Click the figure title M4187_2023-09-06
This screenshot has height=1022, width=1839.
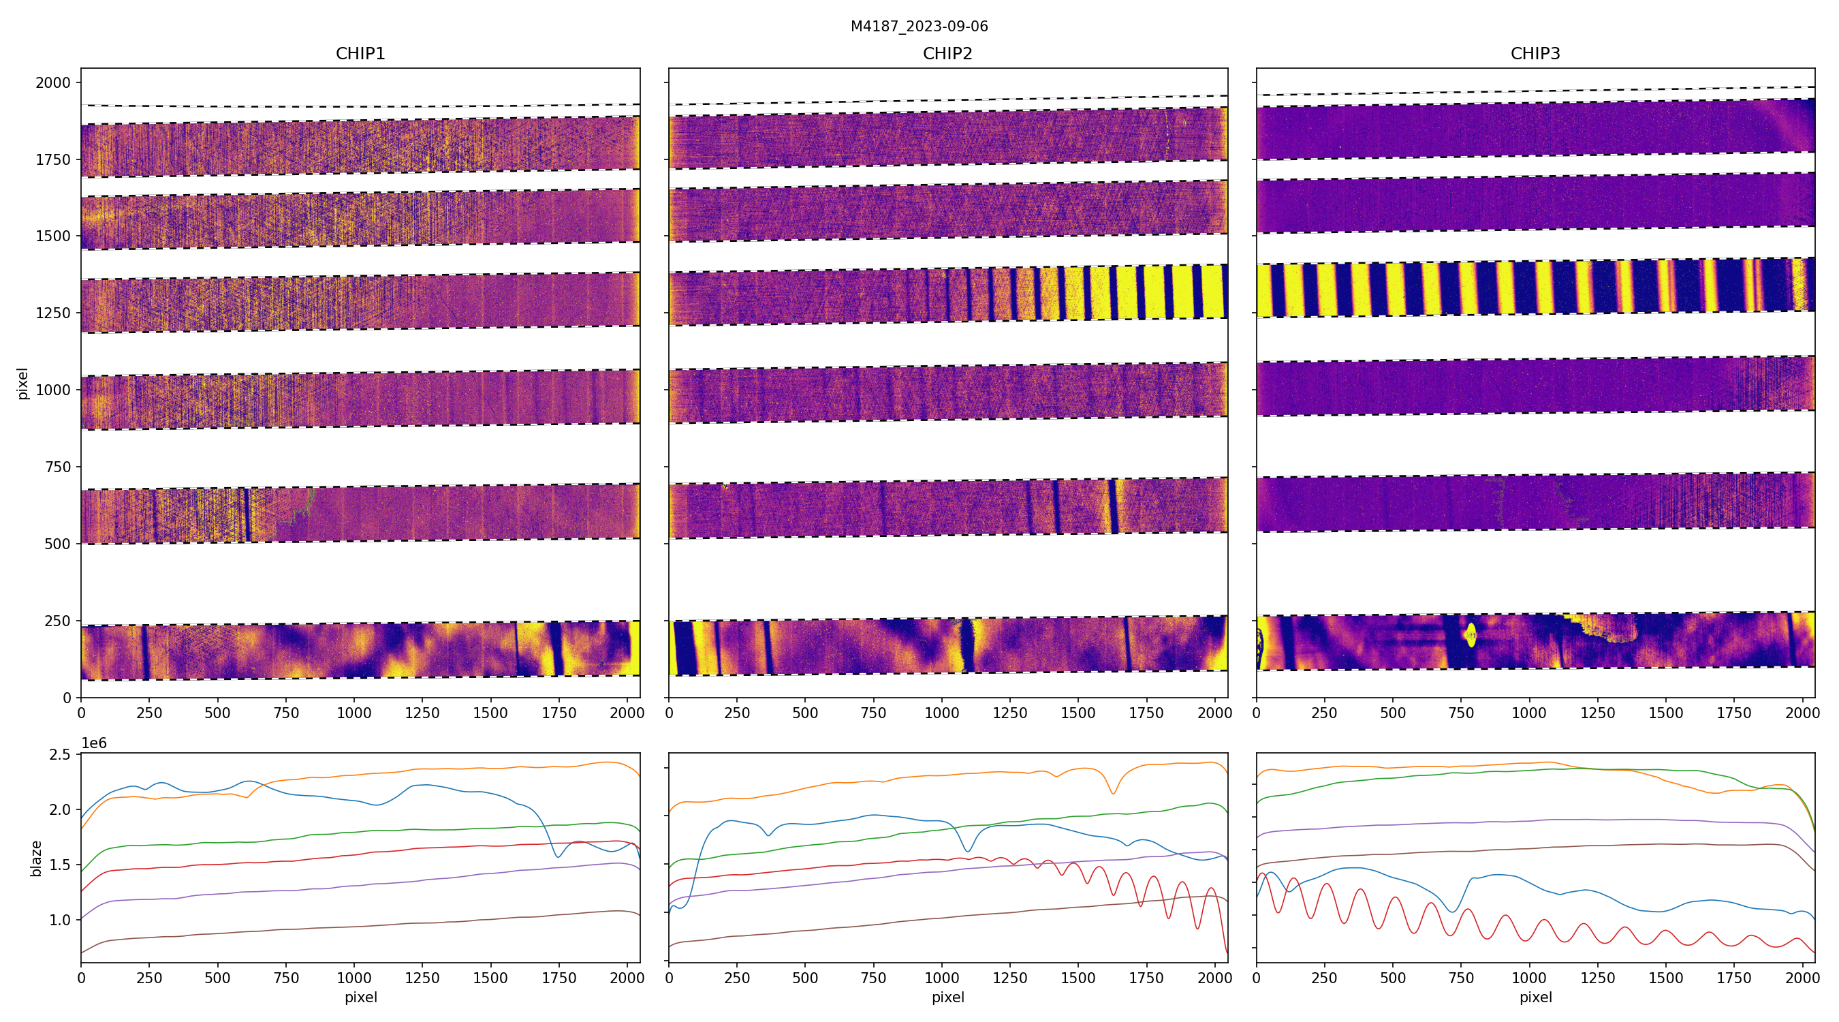(x=919, y=27)
